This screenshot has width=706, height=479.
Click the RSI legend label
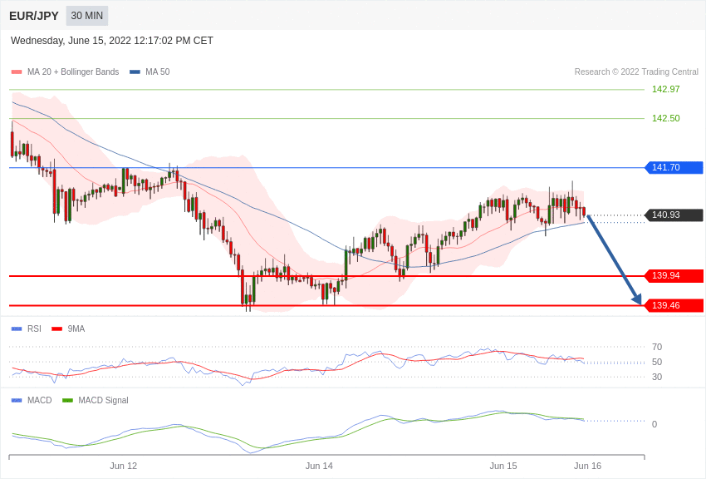click(x=34, y=329)
